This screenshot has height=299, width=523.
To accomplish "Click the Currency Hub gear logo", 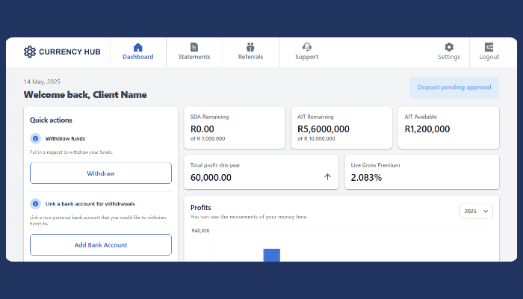I will [x=30, y=52].
